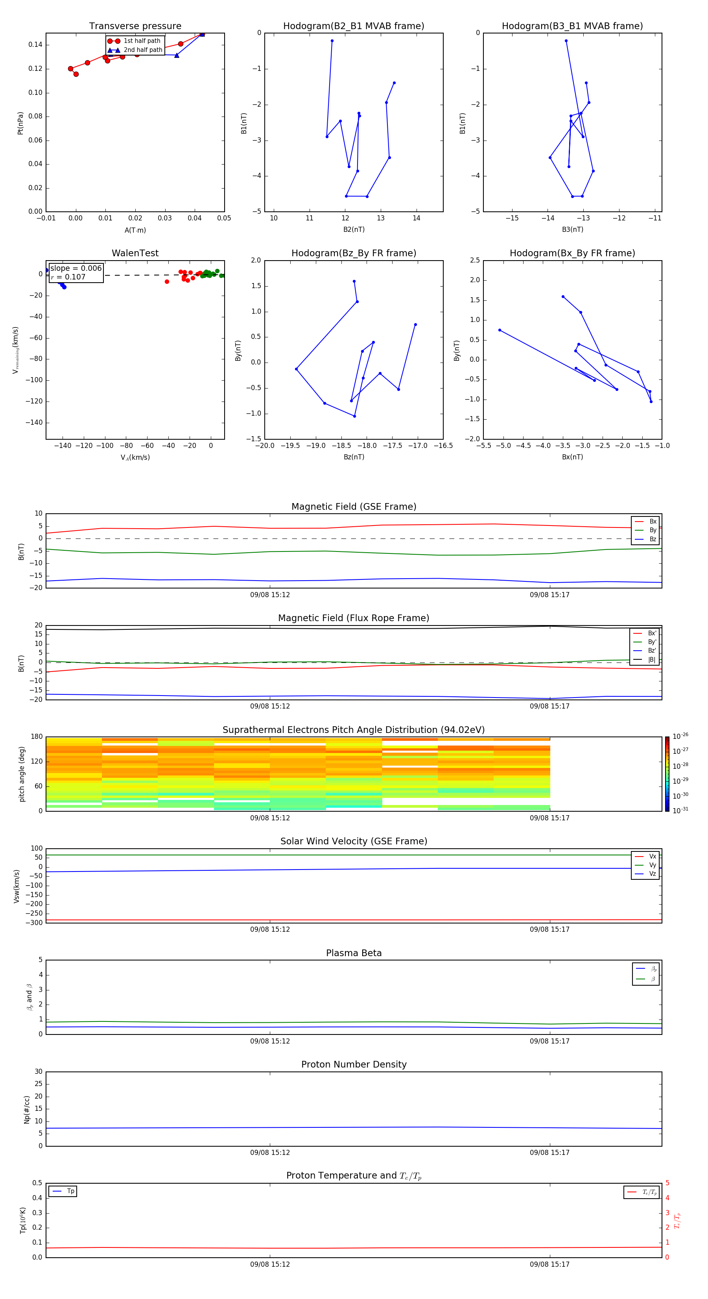Screen dimensions: 708x1299
Task: Click the 'WalenTest' plot title
Action: point(135,253)
